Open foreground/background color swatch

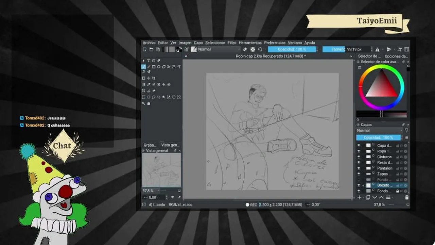(179, 49)
